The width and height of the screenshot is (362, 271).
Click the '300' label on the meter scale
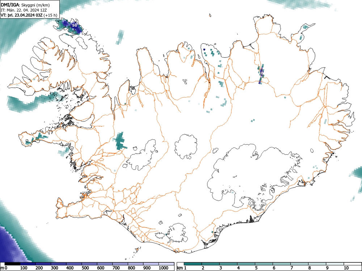pos(55,268)
